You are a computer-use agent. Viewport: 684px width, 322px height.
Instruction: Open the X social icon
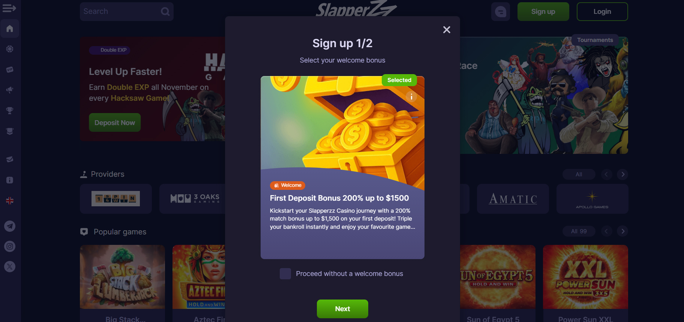[10, 267]
